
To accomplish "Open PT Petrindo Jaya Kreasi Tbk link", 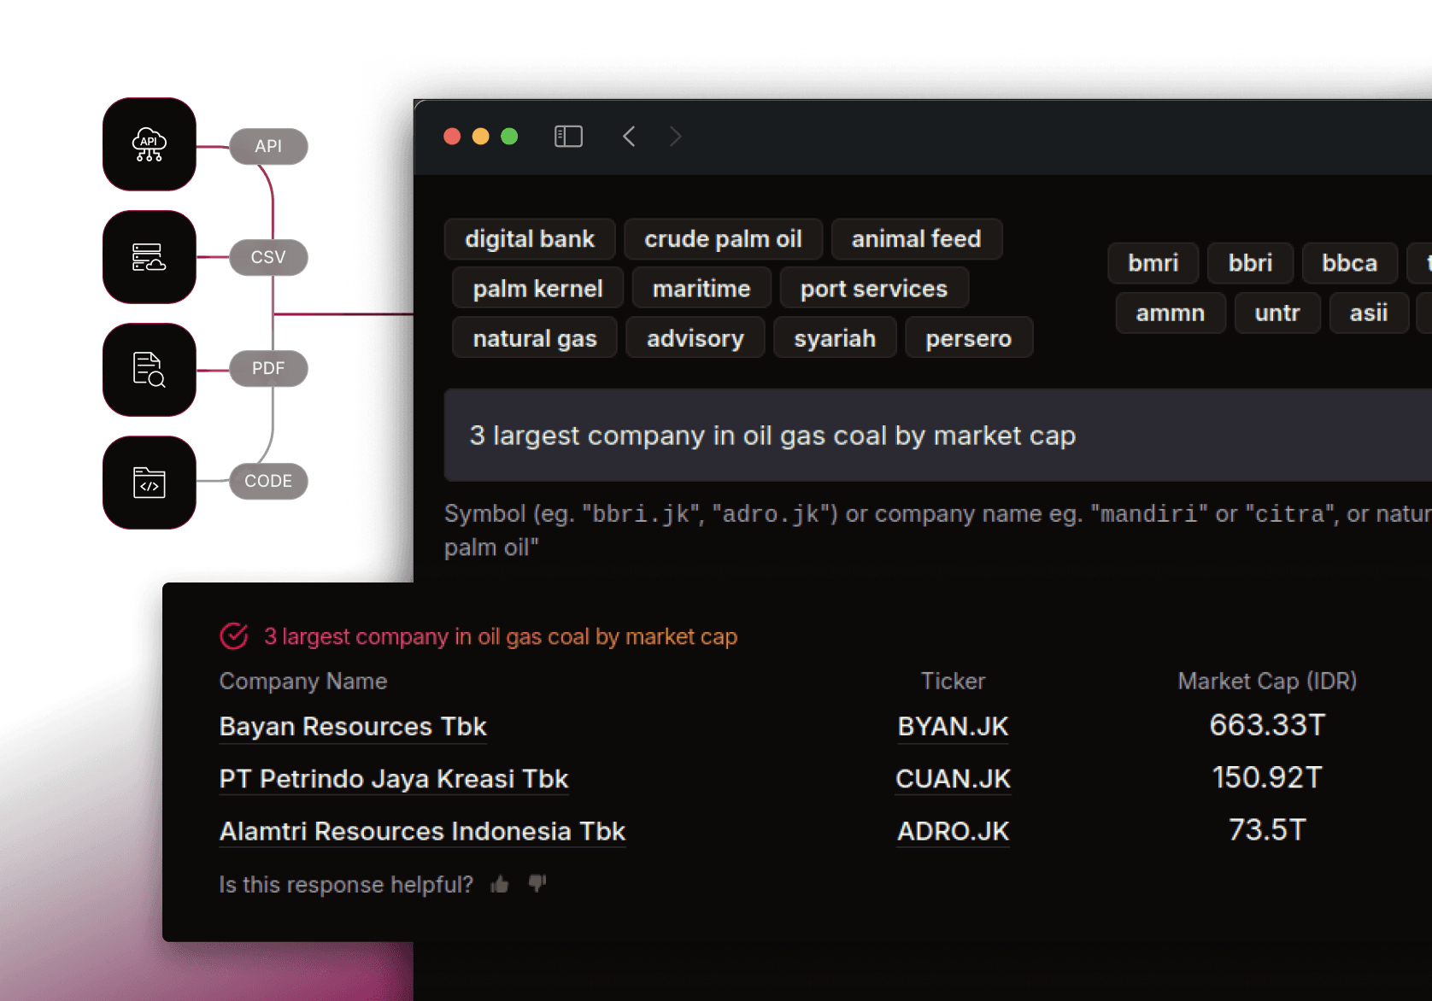I will (394, 779).
